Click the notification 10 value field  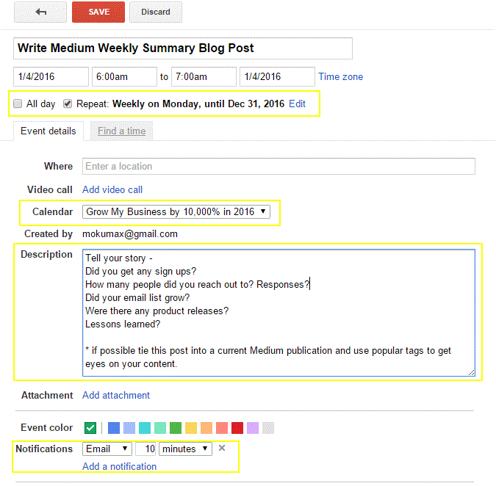point(145,449)
